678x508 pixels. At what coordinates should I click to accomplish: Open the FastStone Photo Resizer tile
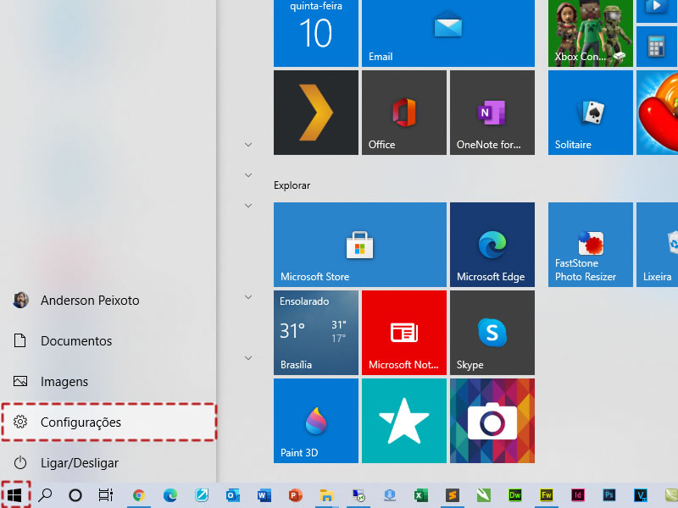591,245
